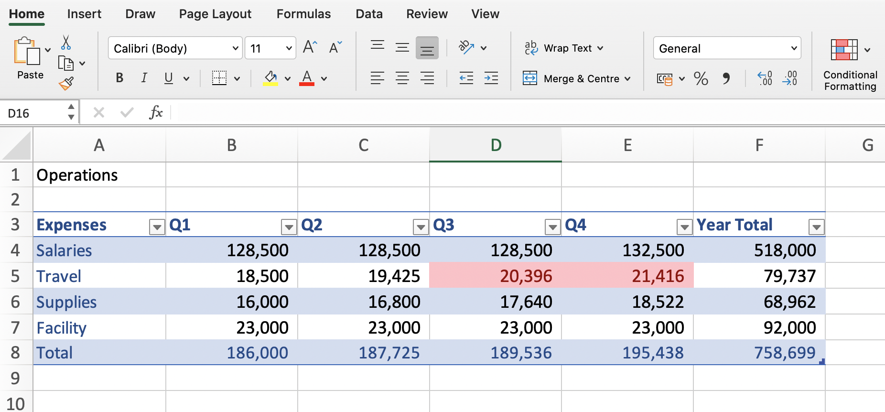885x412 pixels.
Task: Switch to the Data tab
Action: [x=369, y=14]
